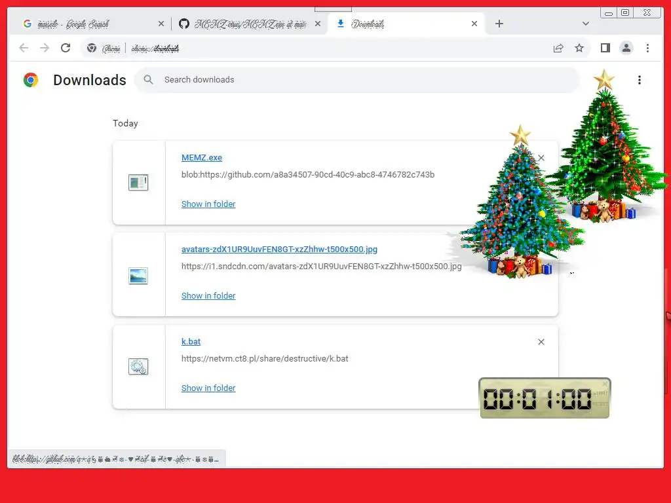Click the netvm.ct8.pl k.bat URL text
This screenshot has height=503, width=671.
coord(265,358)
